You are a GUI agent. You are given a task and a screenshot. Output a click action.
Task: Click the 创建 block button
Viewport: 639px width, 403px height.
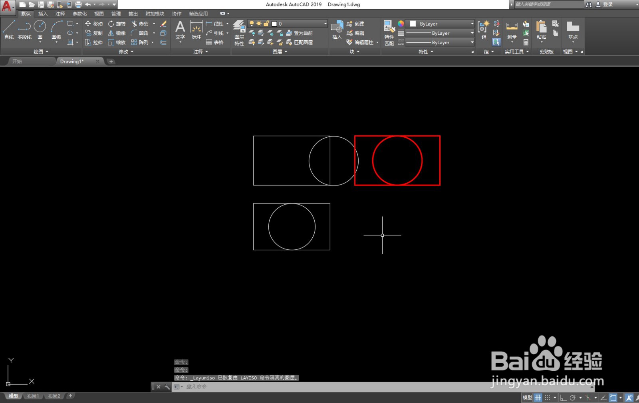(355, 24)
